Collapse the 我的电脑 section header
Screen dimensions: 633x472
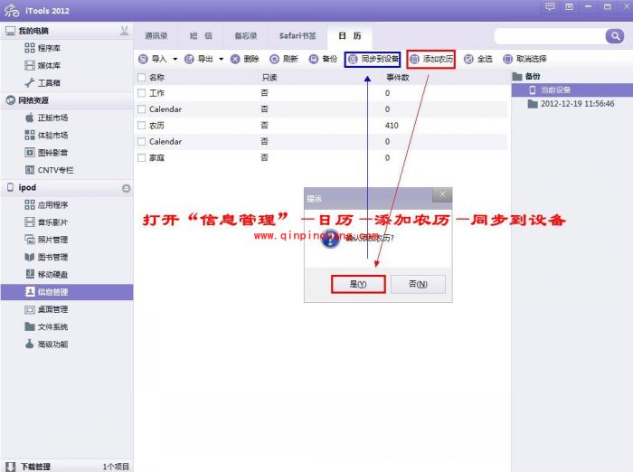pyautogui.click(x=67, y=31)
